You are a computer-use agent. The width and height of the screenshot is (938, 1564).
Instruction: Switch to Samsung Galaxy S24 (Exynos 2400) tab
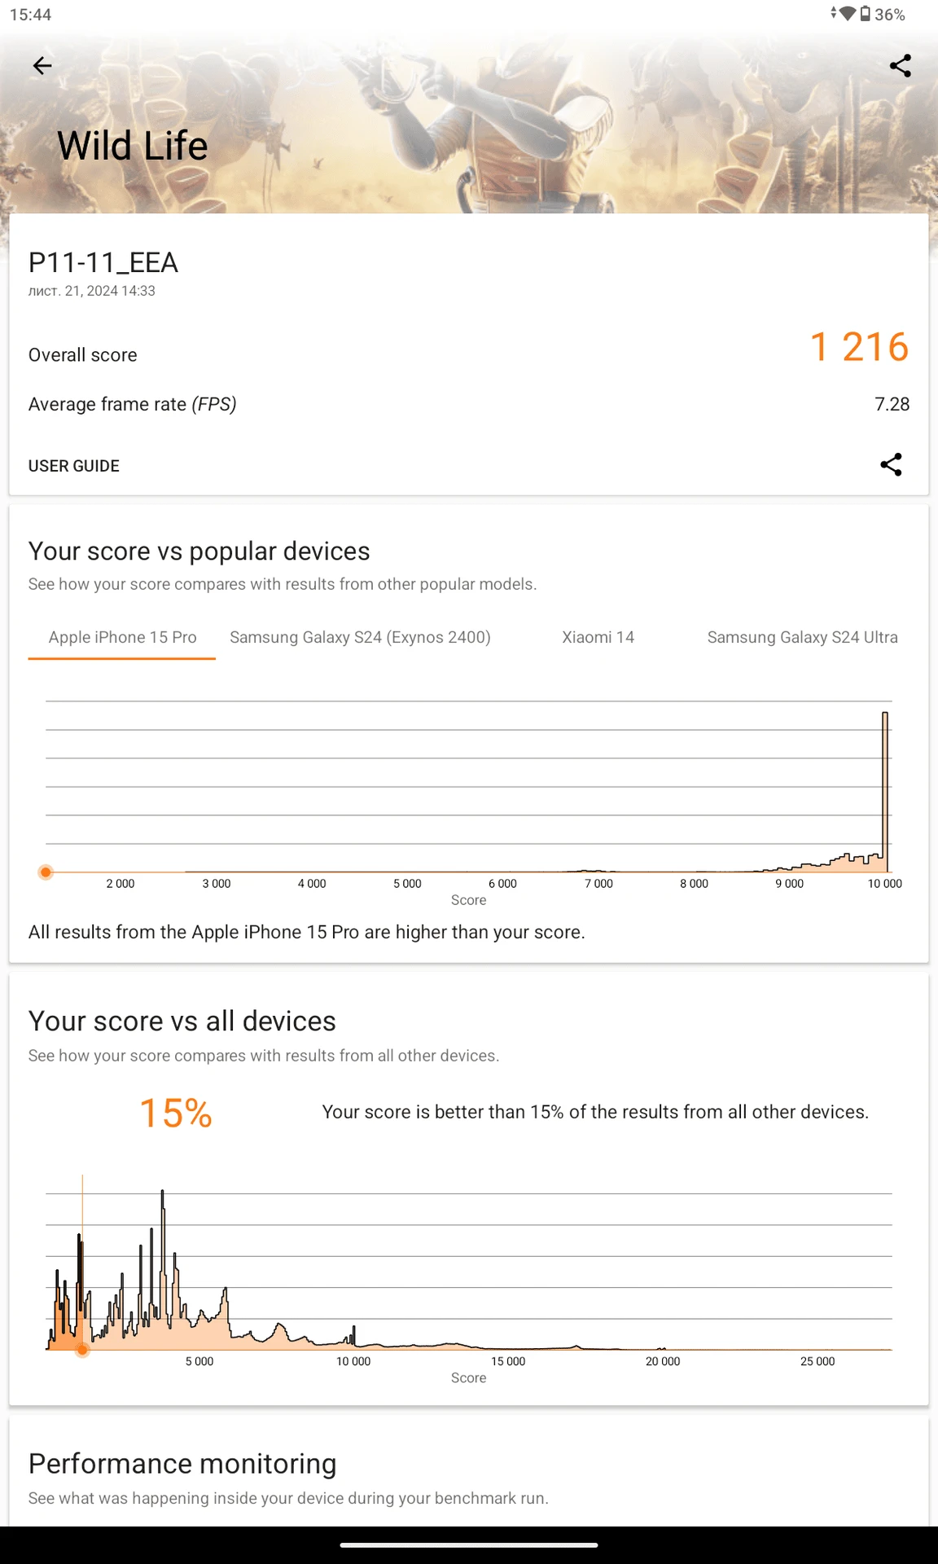[360, 637]
